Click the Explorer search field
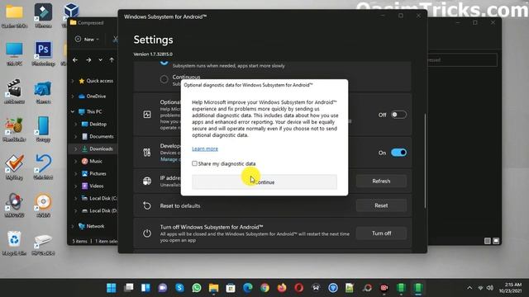The image size is (529, 297). tap(462, 60)
